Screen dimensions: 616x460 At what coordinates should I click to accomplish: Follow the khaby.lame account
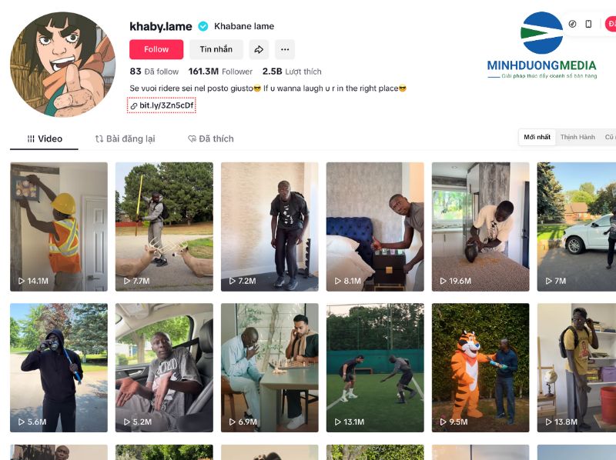[x=156, y=49]
